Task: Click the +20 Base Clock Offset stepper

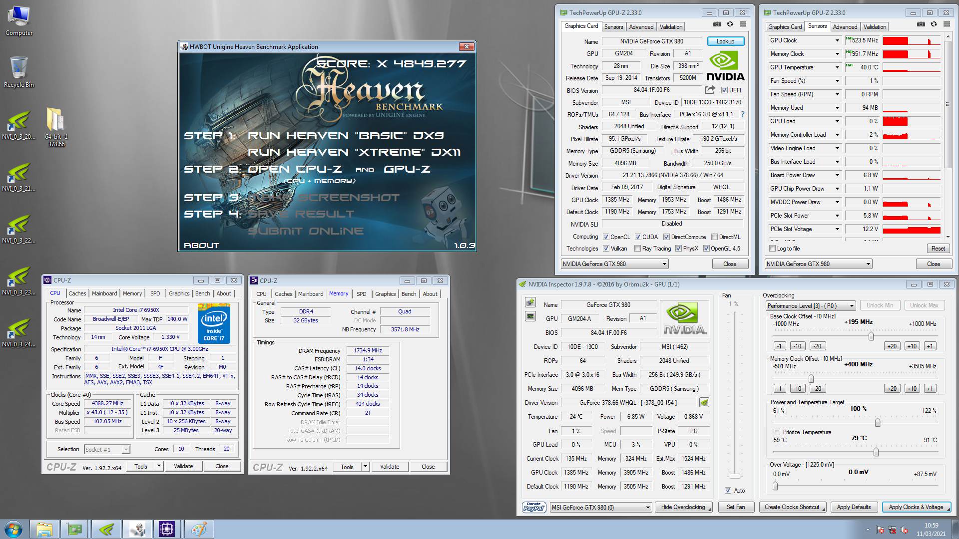Action: [892, 346]
